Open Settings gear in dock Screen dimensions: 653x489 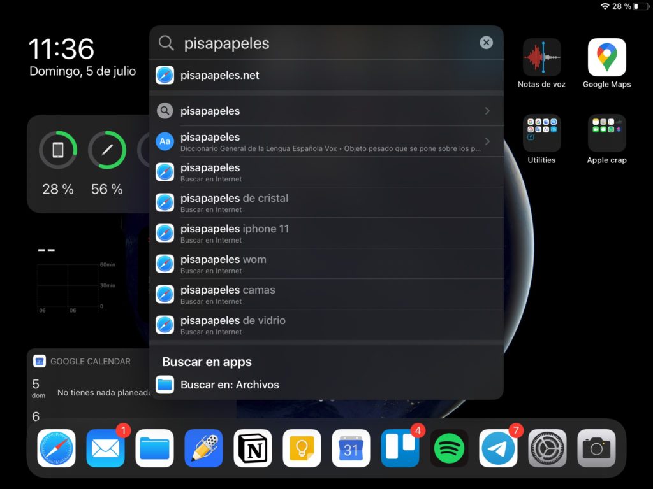point(547,448)
